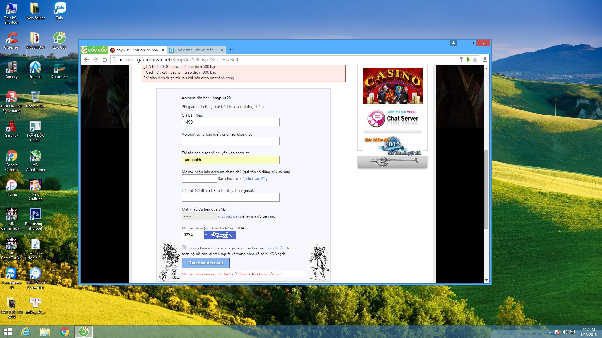Open the 'hòm đồ ảo' link
The height and width of the screenshot is (338, 602).
[x=275, y=248]
